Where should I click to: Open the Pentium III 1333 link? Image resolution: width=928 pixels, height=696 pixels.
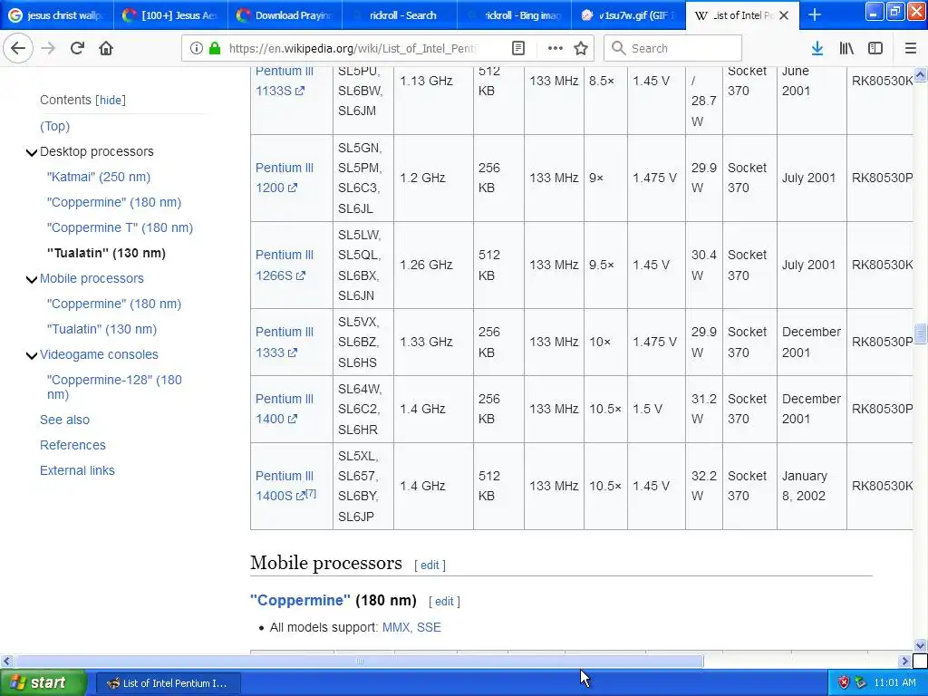(x=285, y=342)
